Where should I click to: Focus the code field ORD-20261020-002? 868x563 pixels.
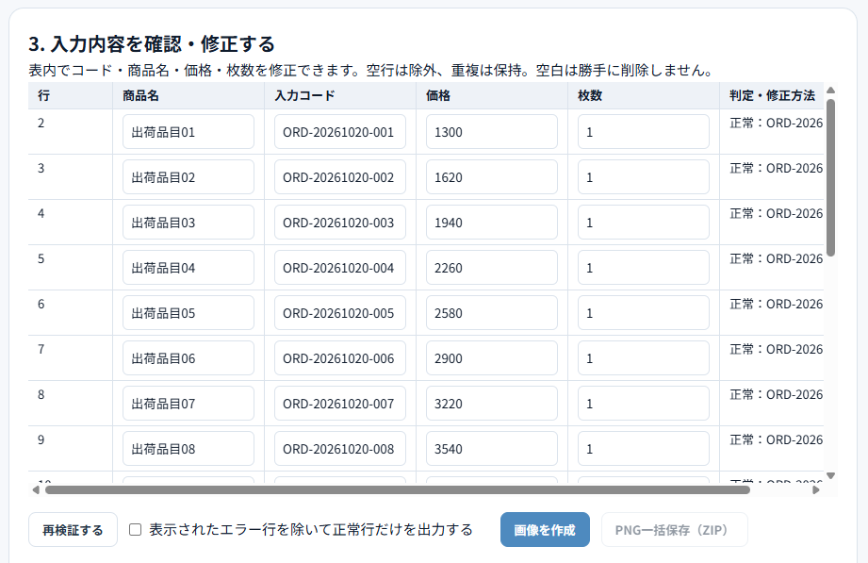(340, 177)
